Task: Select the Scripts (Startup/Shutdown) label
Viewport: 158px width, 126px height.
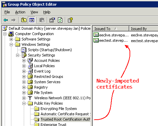Action: click(x=50, y=50)
